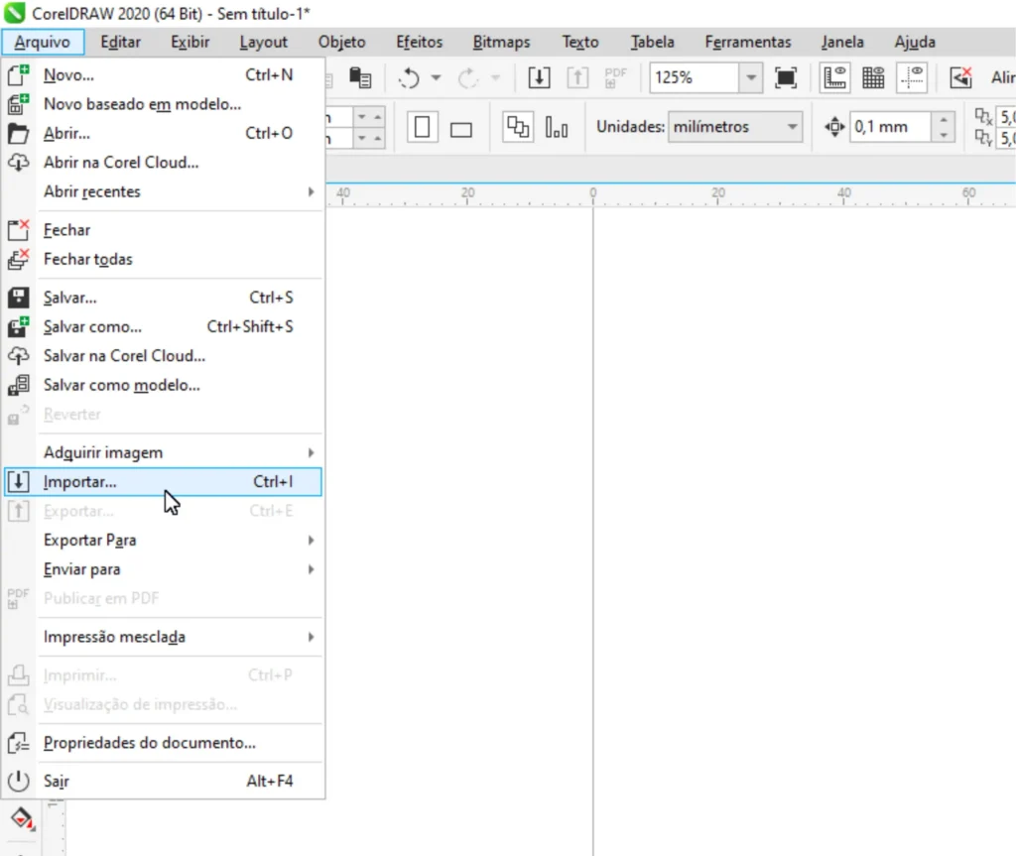The height and width of the screenshot is (856, 1016).
Task: Open the Bitmaps menu
Action: [x=501, y=42]
